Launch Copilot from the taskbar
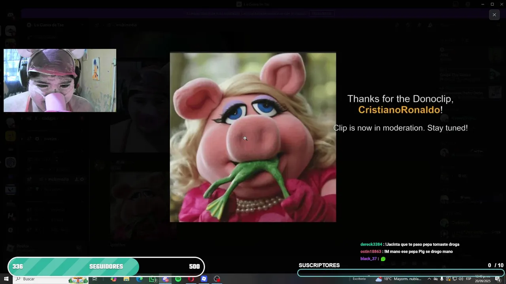This screenshot has height=284, width=506. coord(114,279)
